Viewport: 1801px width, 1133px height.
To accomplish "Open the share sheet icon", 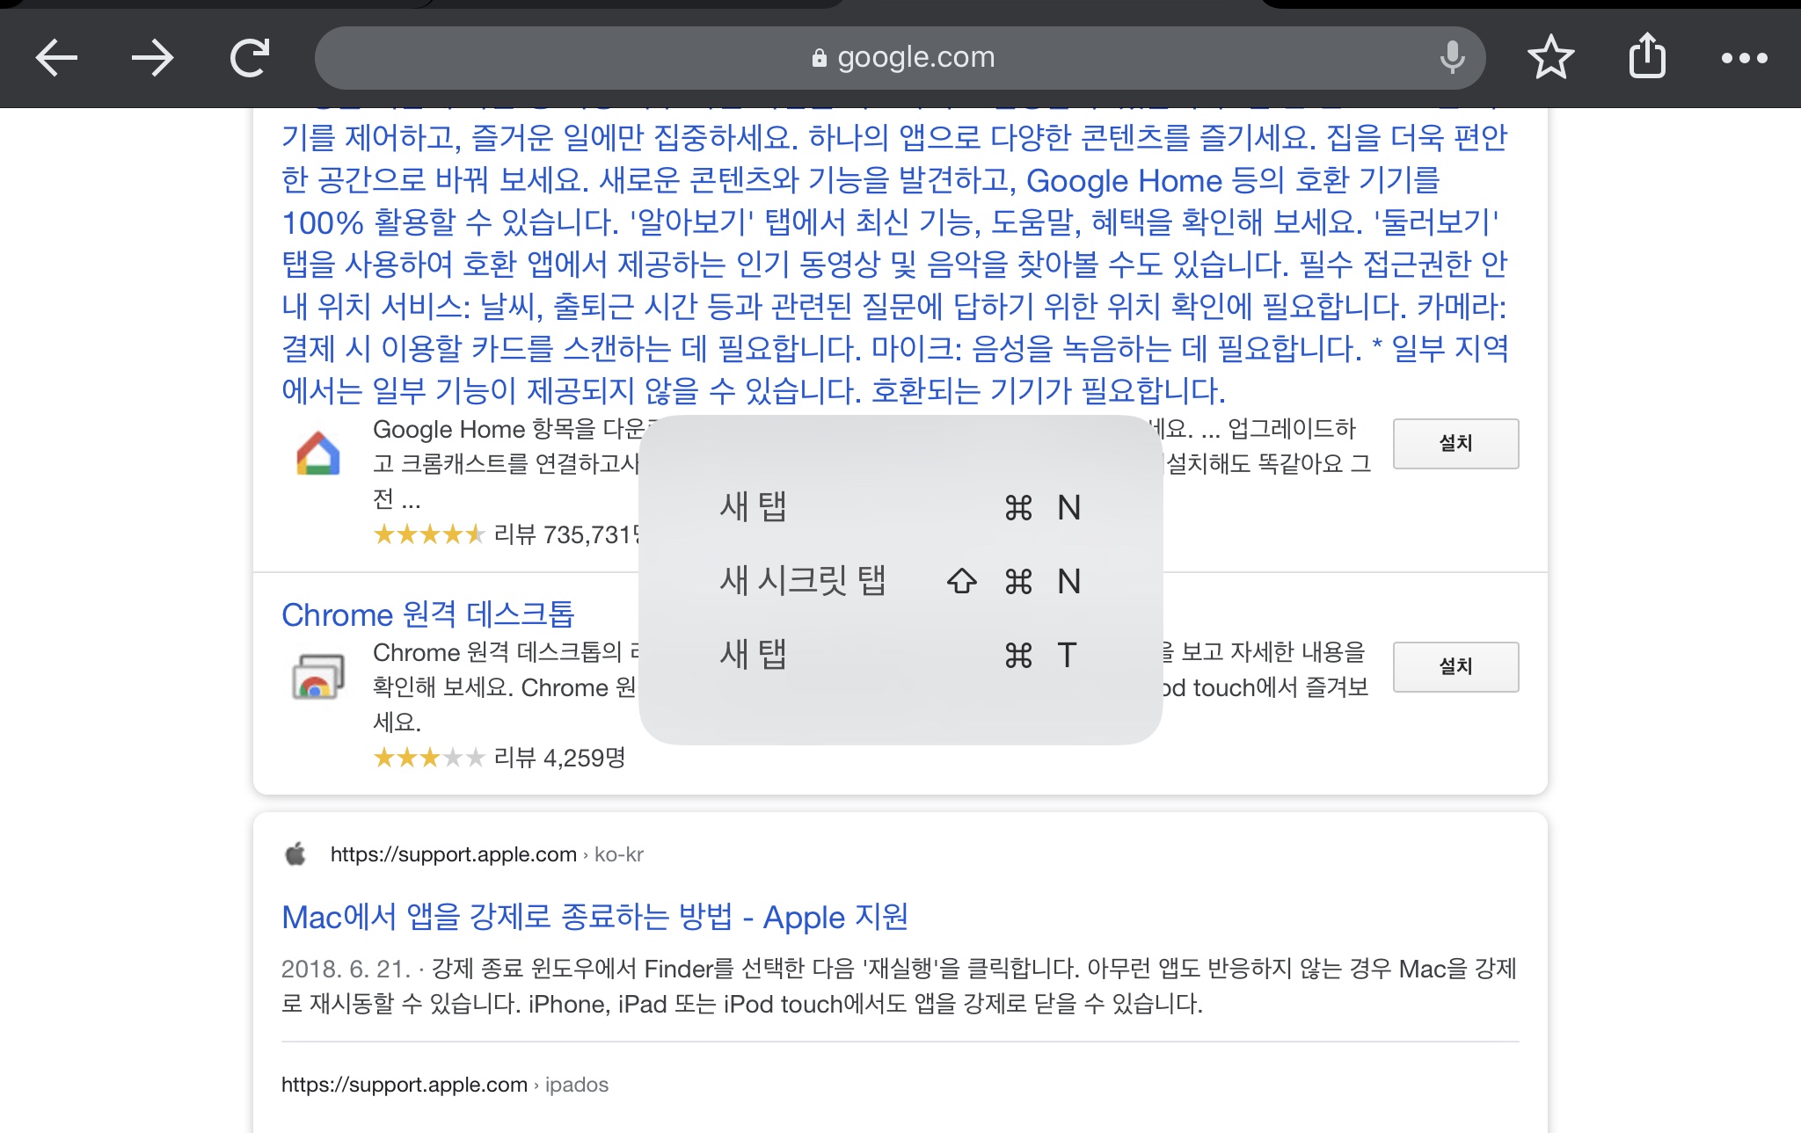I will pos(1647,56).
